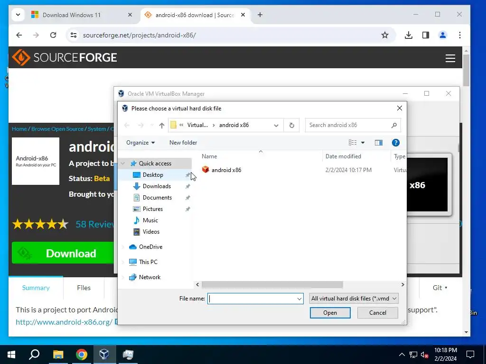The height and width of the screenshot is (364, 486).
Task: Open File Explorer from taskbar
Action: pos(58,355)
